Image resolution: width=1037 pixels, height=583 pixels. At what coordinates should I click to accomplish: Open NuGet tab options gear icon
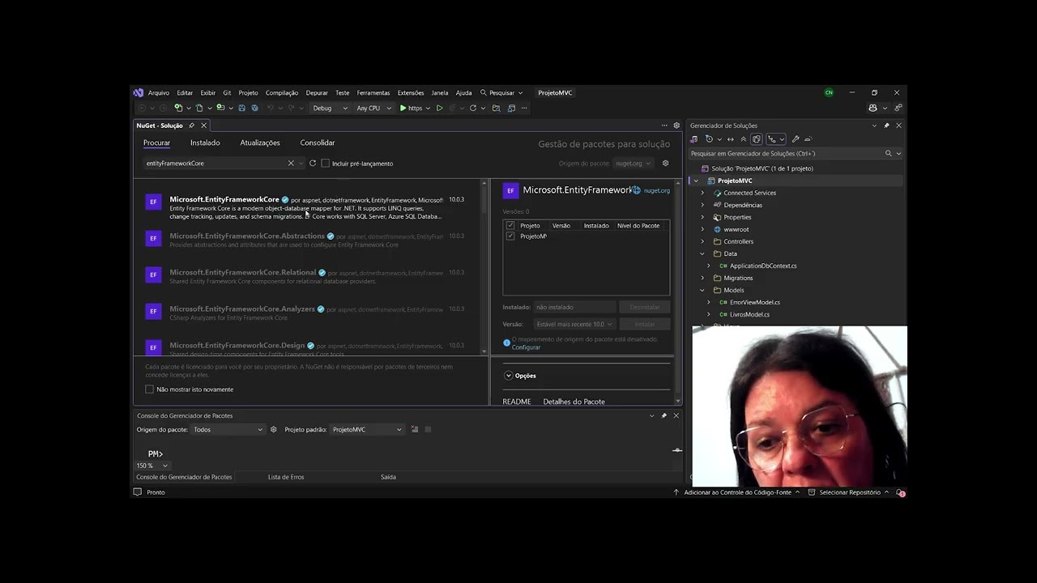(x=676, y=126)
